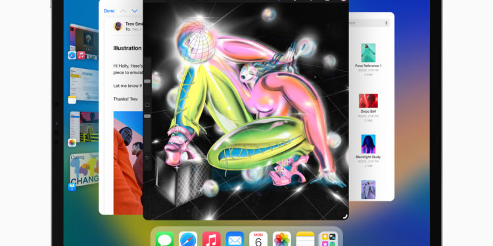Open the App Library from the dock
Viewport: 493px width, 246px height.
(329, 239)
